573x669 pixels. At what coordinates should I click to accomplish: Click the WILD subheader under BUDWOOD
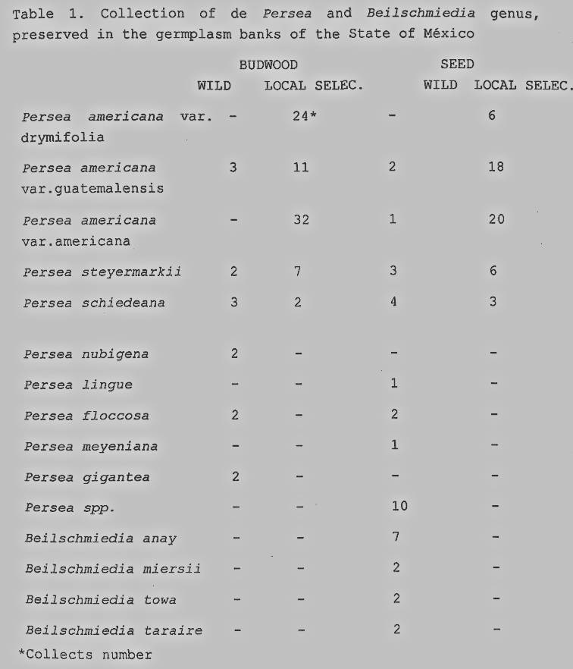pos(214,85)
